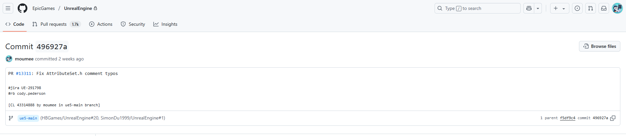
Task: Click moumee's small avatar beside commit author
Action: (x=9, y=59)
